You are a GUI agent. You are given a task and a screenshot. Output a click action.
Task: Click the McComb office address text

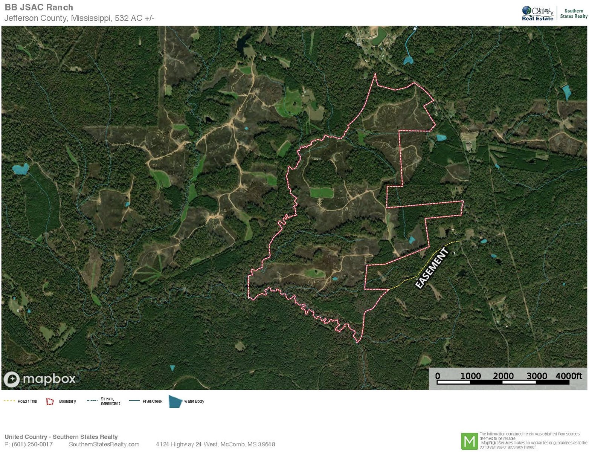tap(215, 444)
